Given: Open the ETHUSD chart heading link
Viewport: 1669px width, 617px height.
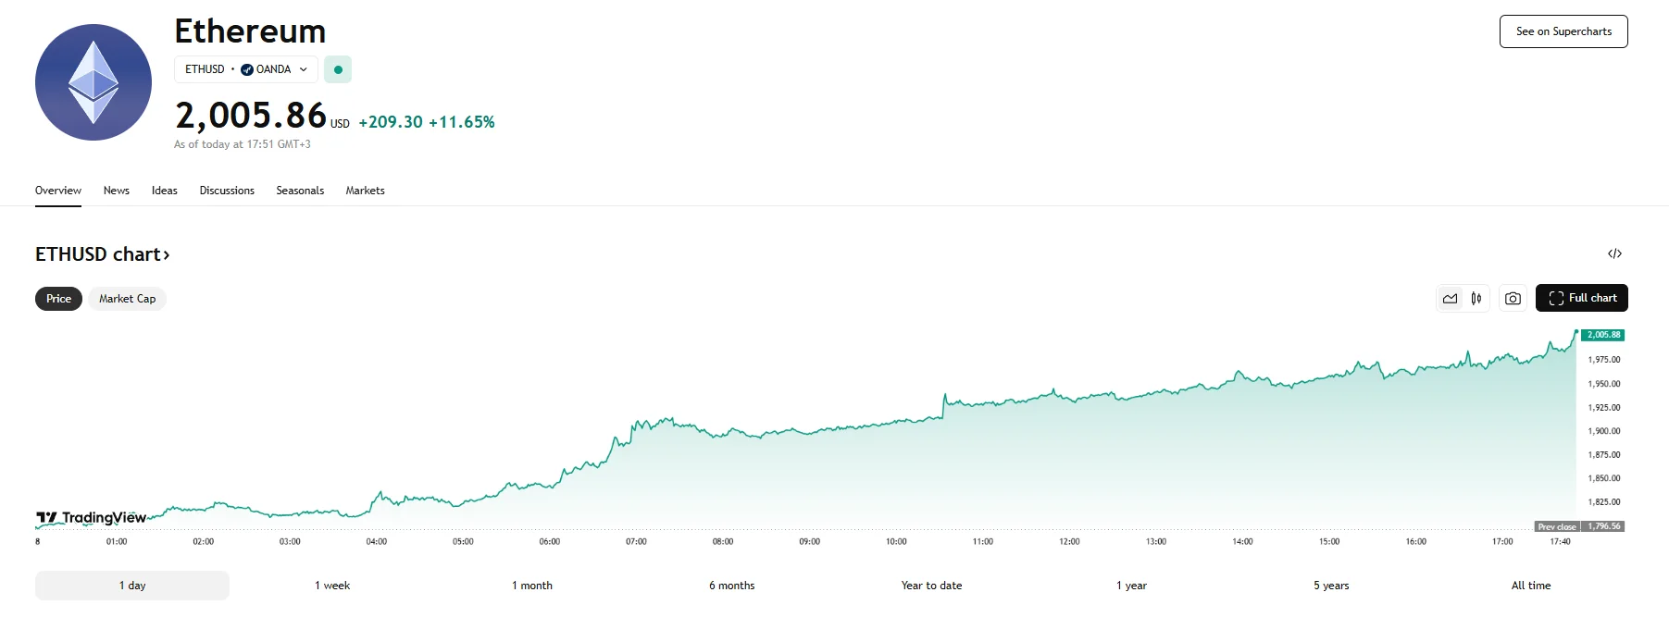Looking at the screenshot, I should [103, 254].
